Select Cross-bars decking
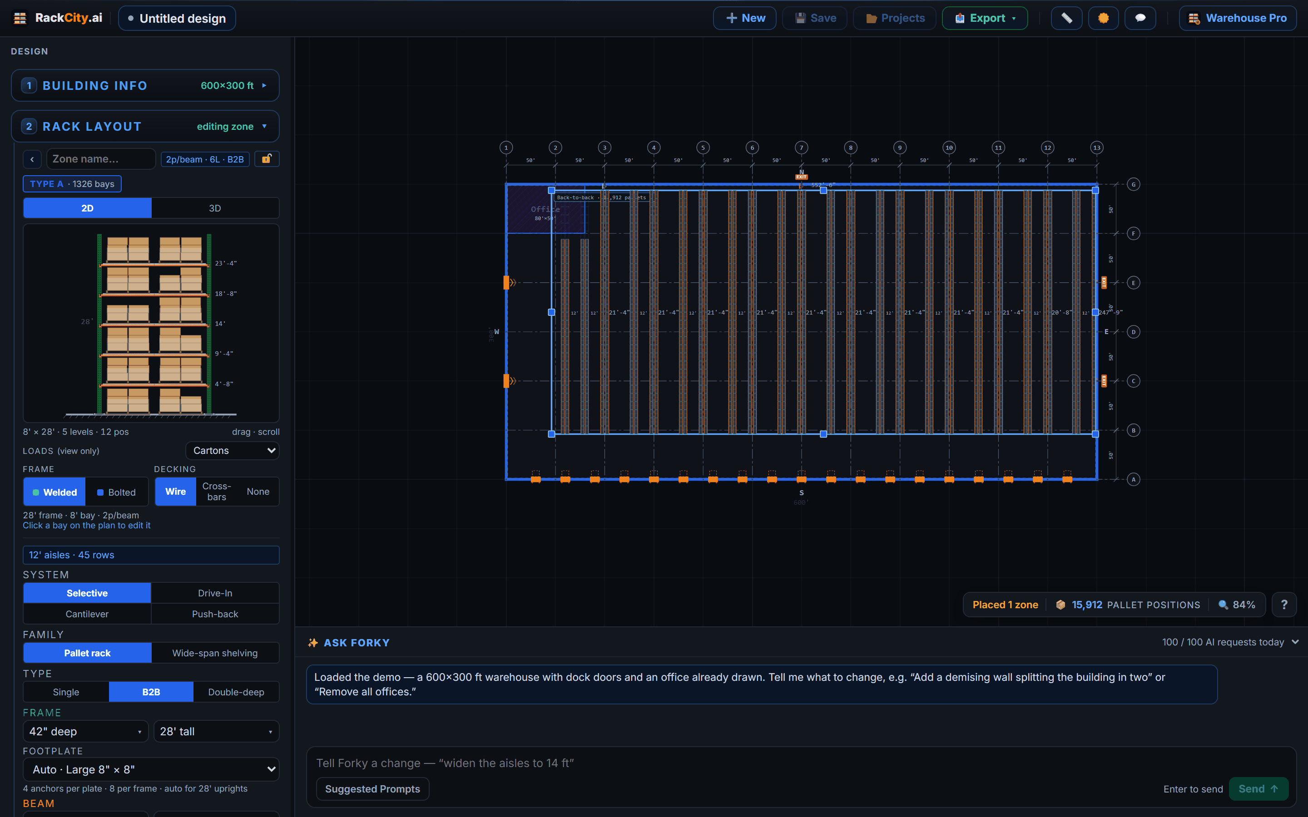This screenshot has height=817, width=1308. coord(217,492)
